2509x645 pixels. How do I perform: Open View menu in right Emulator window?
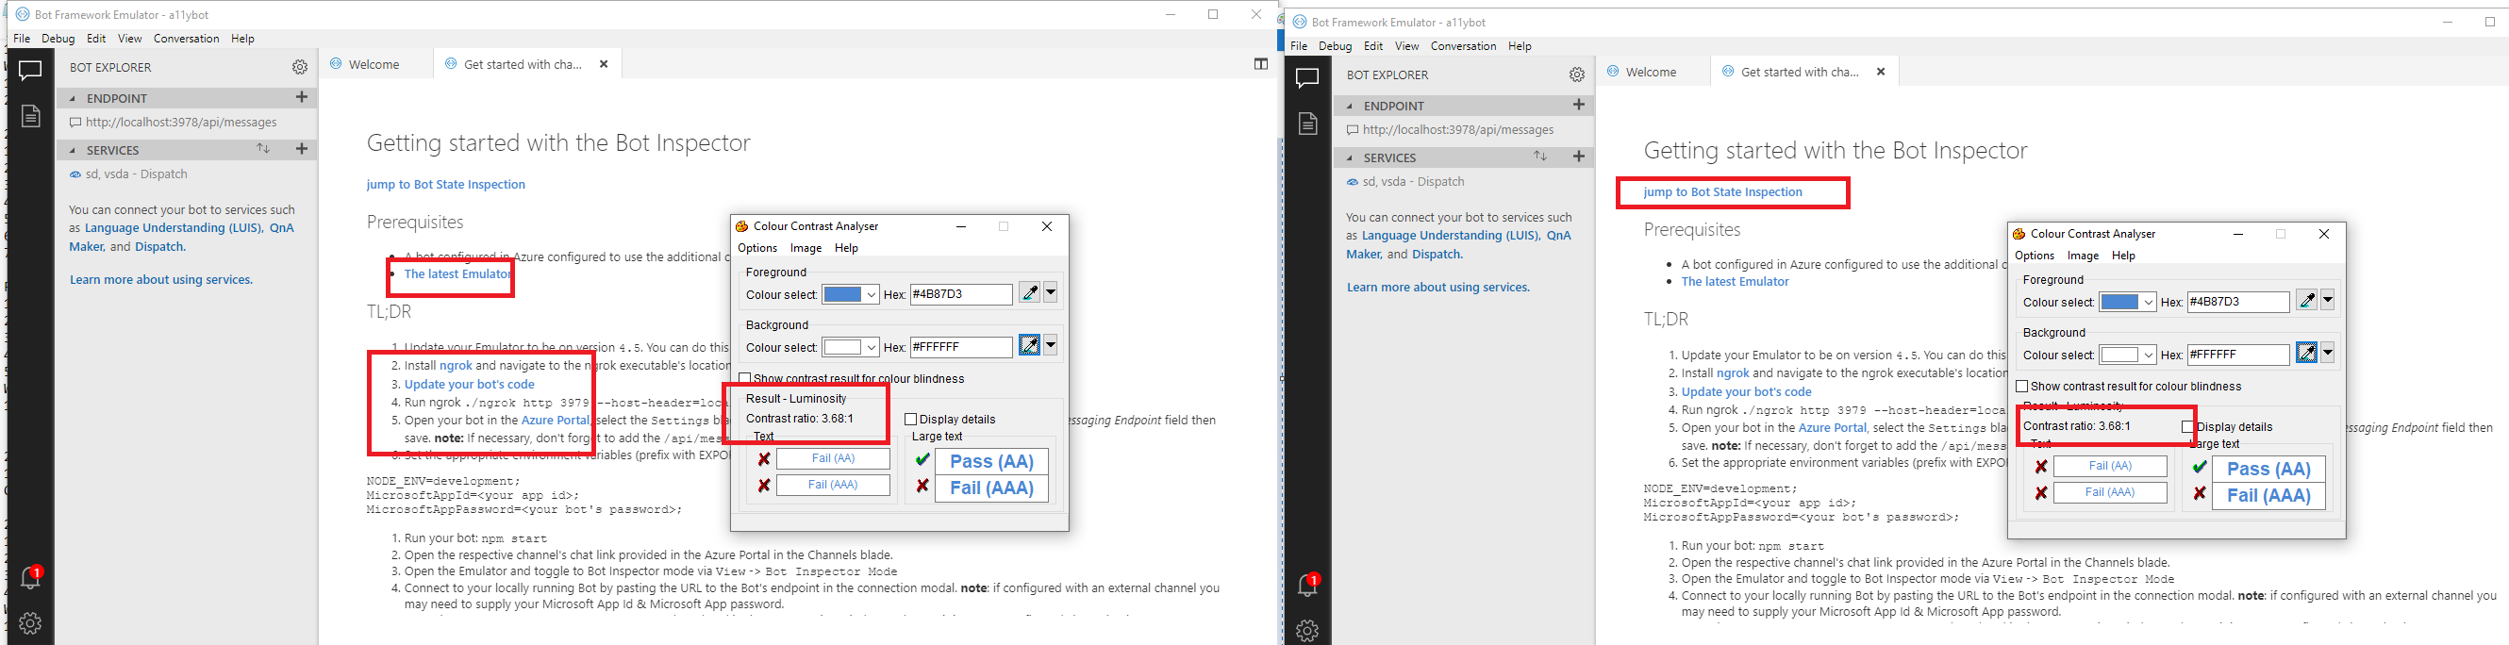1406,46
